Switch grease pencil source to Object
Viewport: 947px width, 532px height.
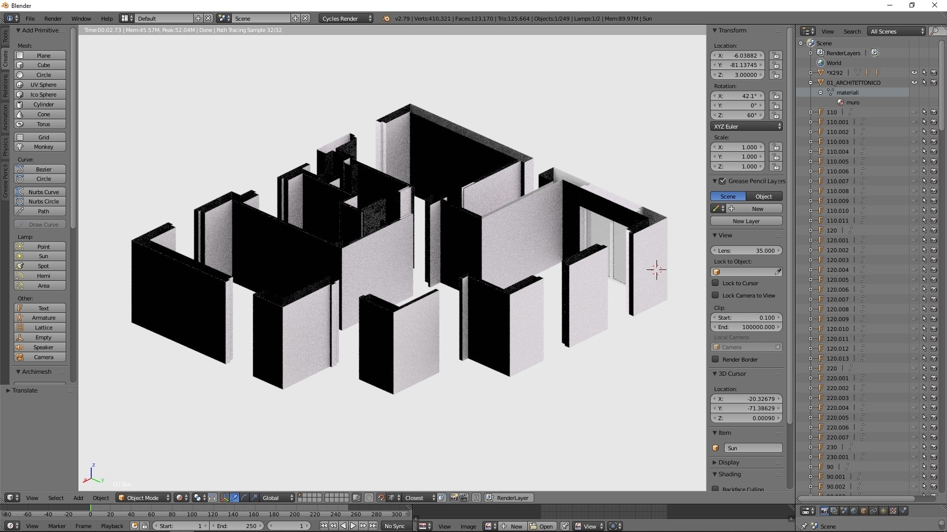[764, 197]
